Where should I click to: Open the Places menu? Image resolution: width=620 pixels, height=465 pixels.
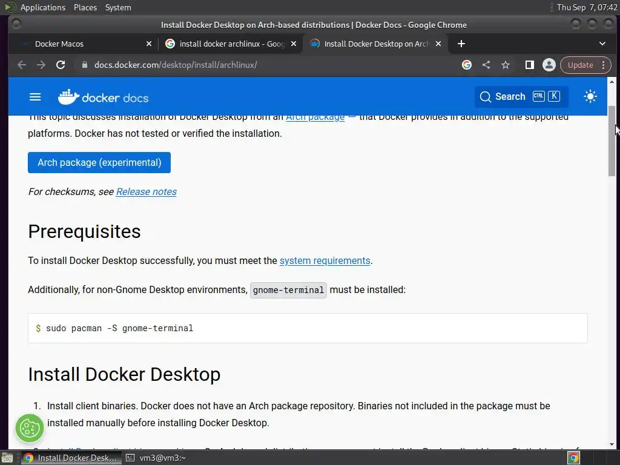coord(85,7)
